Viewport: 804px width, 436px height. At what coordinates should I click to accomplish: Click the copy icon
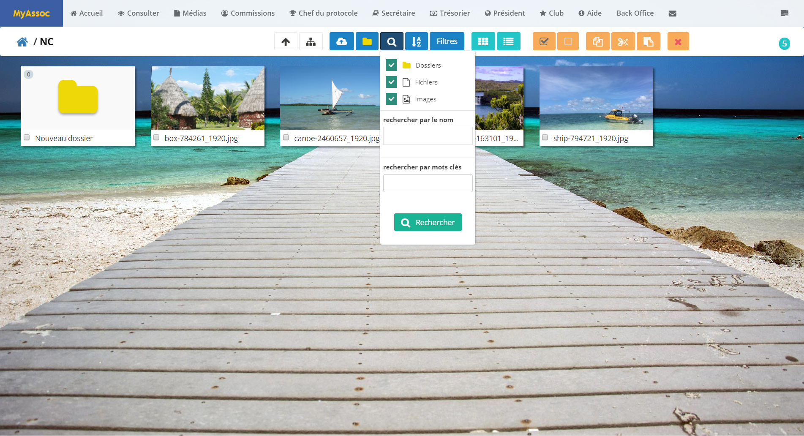point(598,41)
